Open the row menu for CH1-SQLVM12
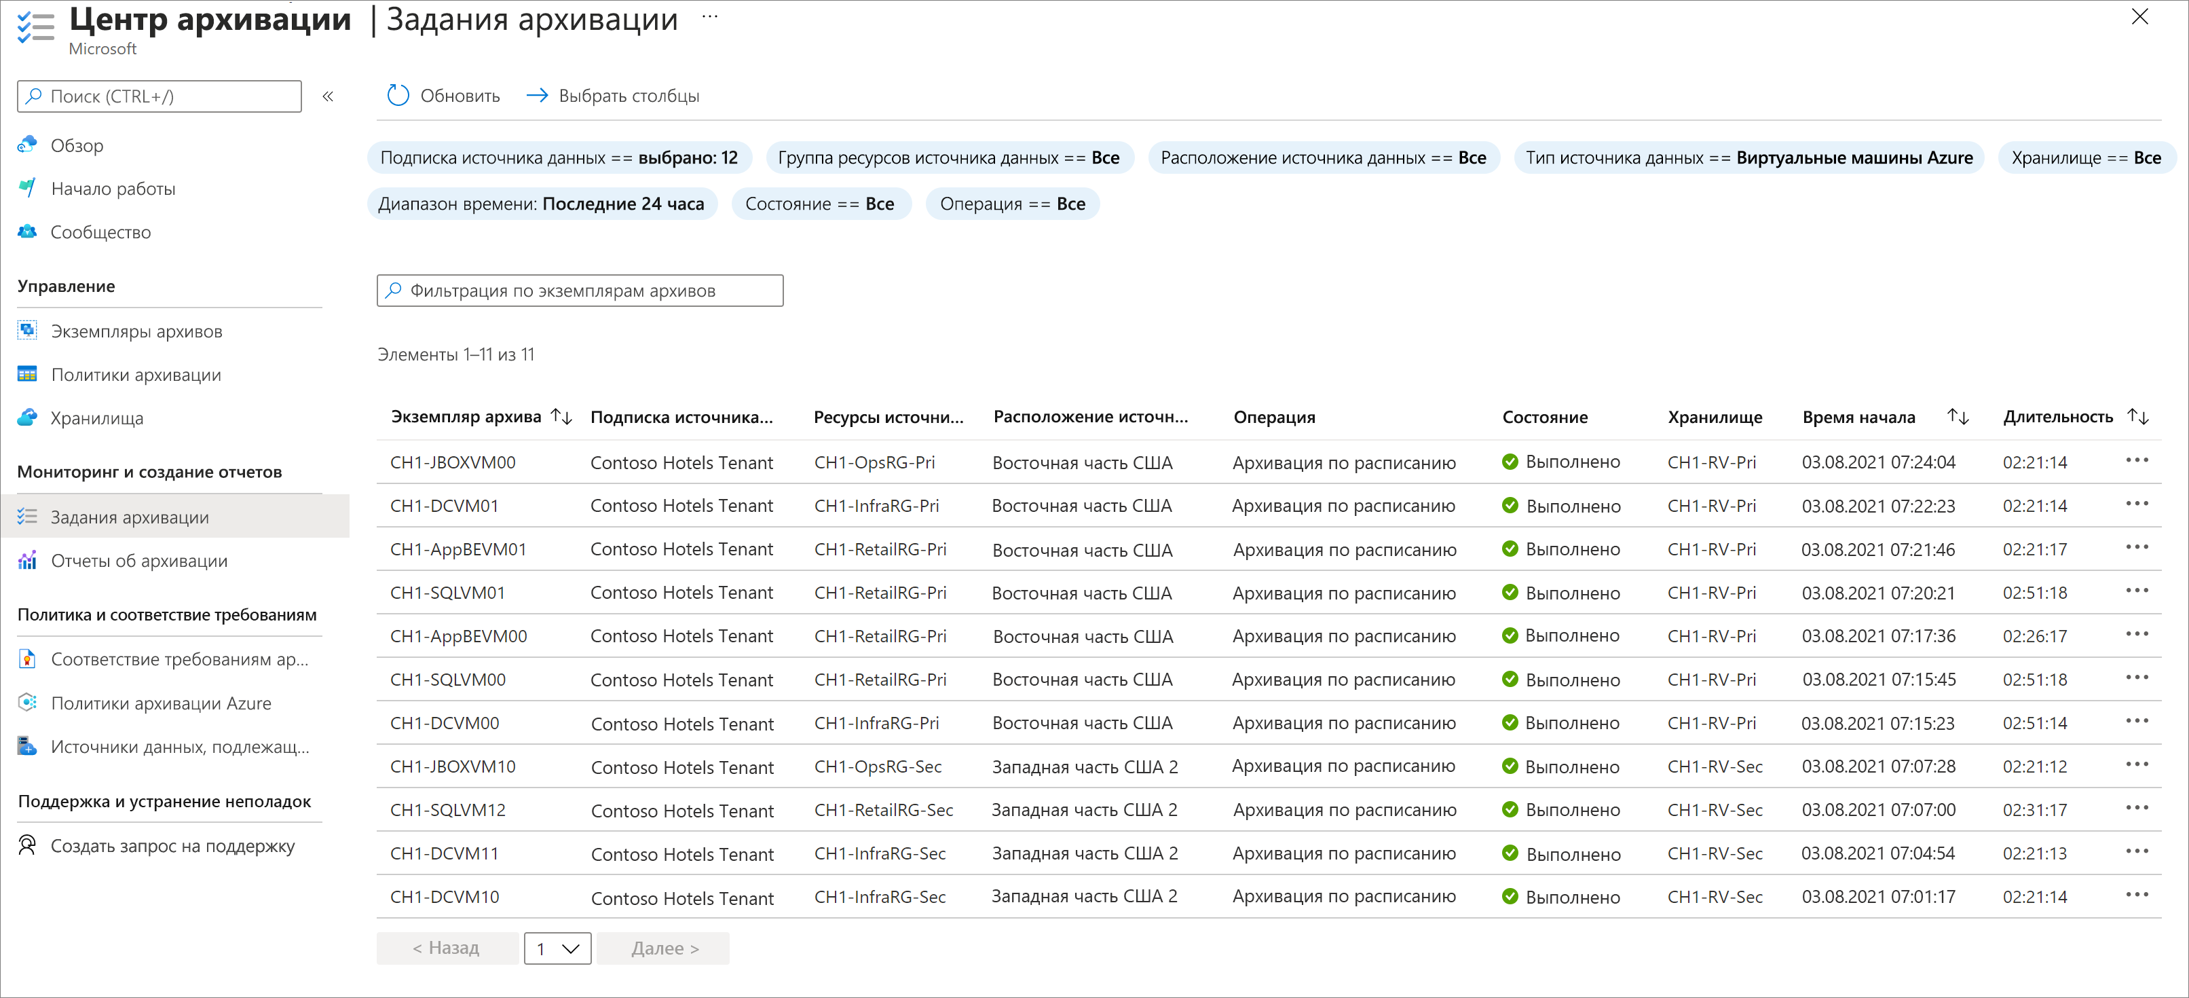This screenshot has height=998, width=2189. pyautogui.click(x=2137, y=809)
